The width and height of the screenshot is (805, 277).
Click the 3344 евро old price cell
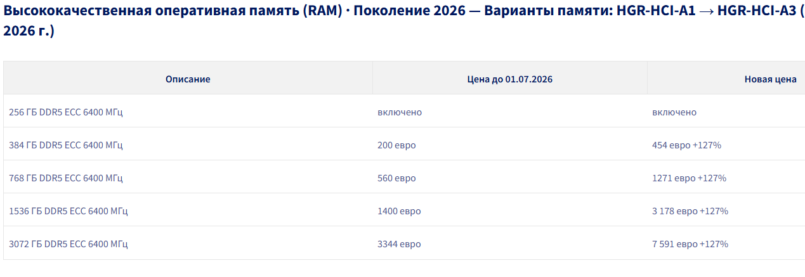click(399, 244)
